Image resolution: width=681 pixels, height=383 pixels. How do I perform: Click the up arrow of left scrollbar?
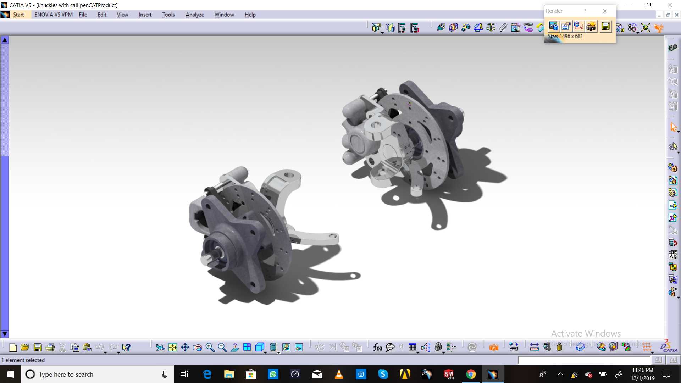pyautogui.click(x=5, y=40)
